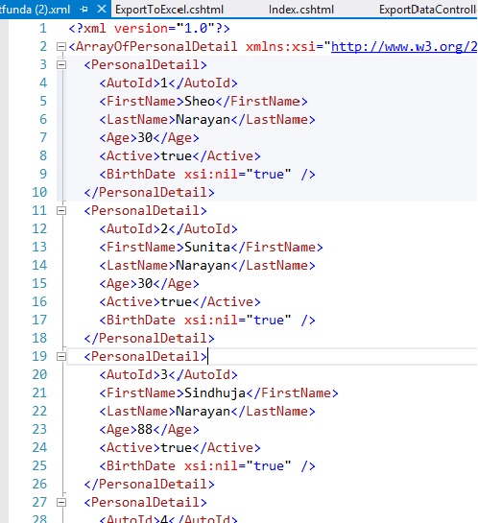Click on the Sindhuja first name value

tap(215, 392)
